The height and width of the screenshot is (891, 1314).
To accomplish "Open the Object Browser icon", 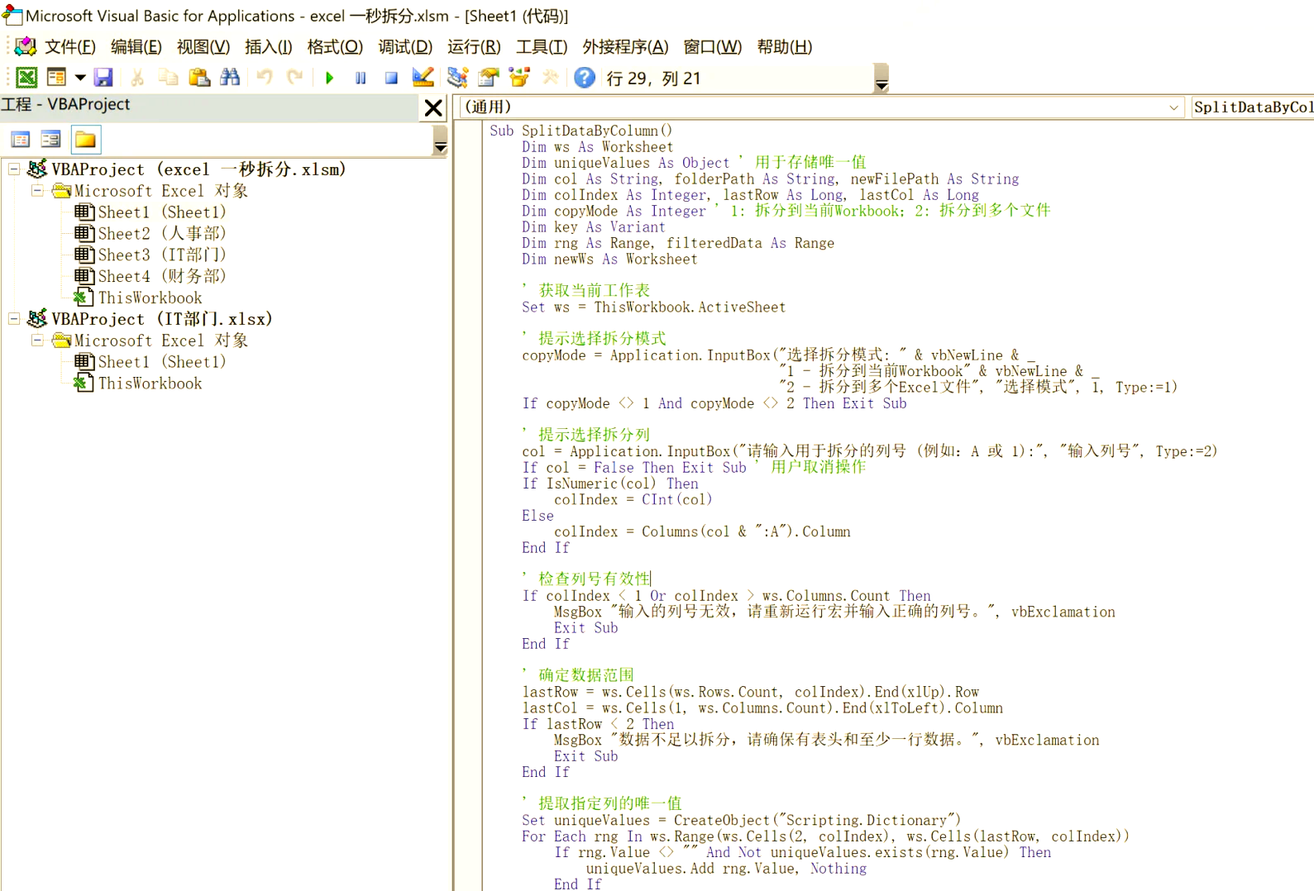I will (x=519, y=78).
